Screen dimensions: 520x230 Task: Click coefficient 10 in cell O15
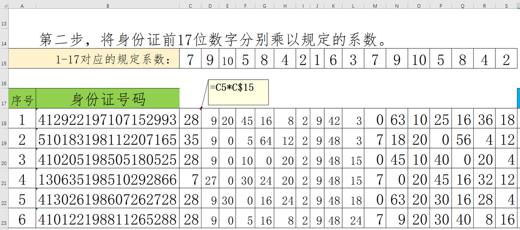[x=419, y=59]
